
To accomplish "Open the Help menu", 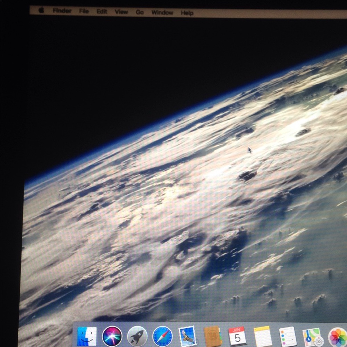I will [187, 13].
